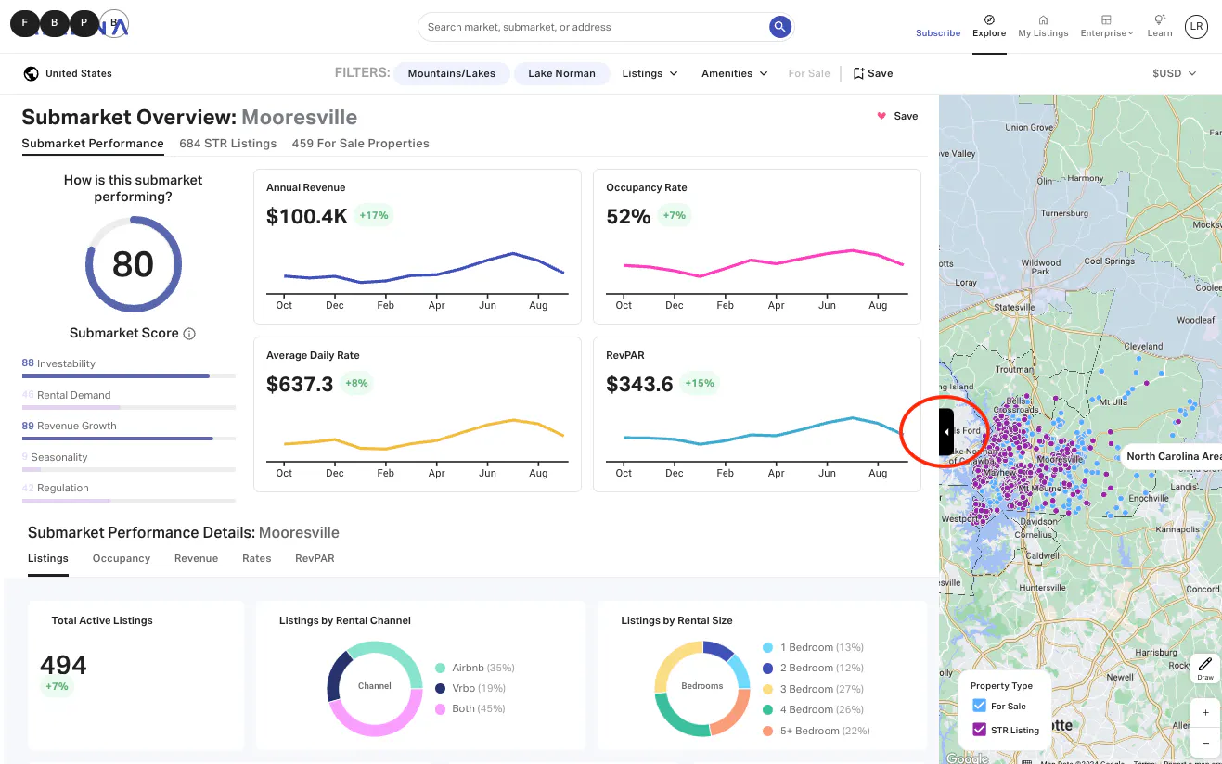Click the Vrbo (19%) legend entry

472,688
